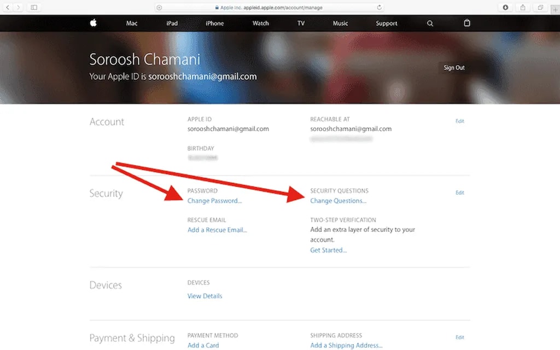Click Add a Rescue Email link

[217, 230]
